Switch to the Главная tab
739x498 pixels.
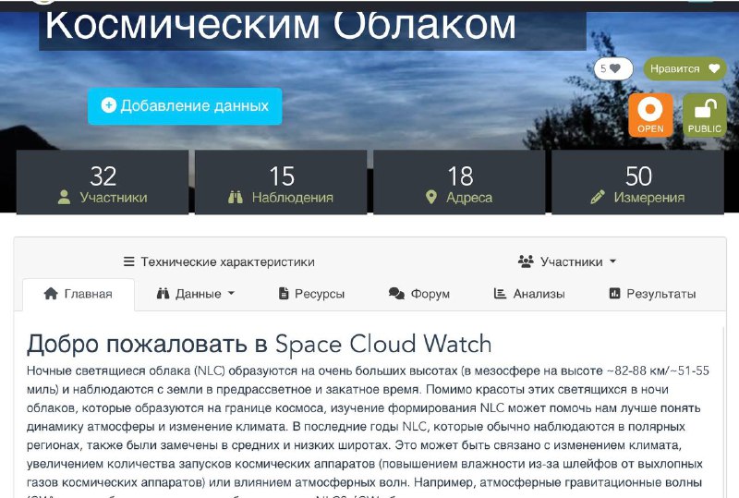[79, 294]
